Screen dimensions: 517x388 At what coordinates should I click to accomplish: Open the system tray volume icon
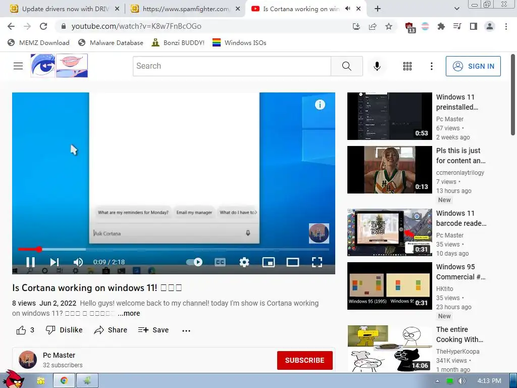tap(462, 381)
